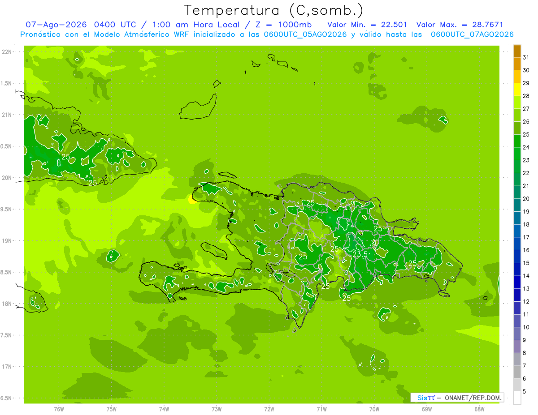
Task: Click the '14' colorbar label
Action: click(526, 276)
